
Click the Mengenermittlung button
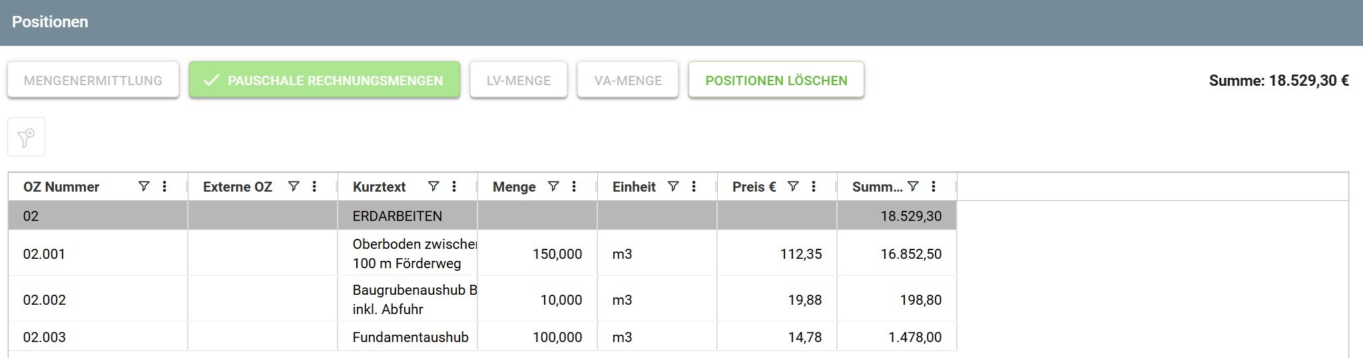[93, 80]
